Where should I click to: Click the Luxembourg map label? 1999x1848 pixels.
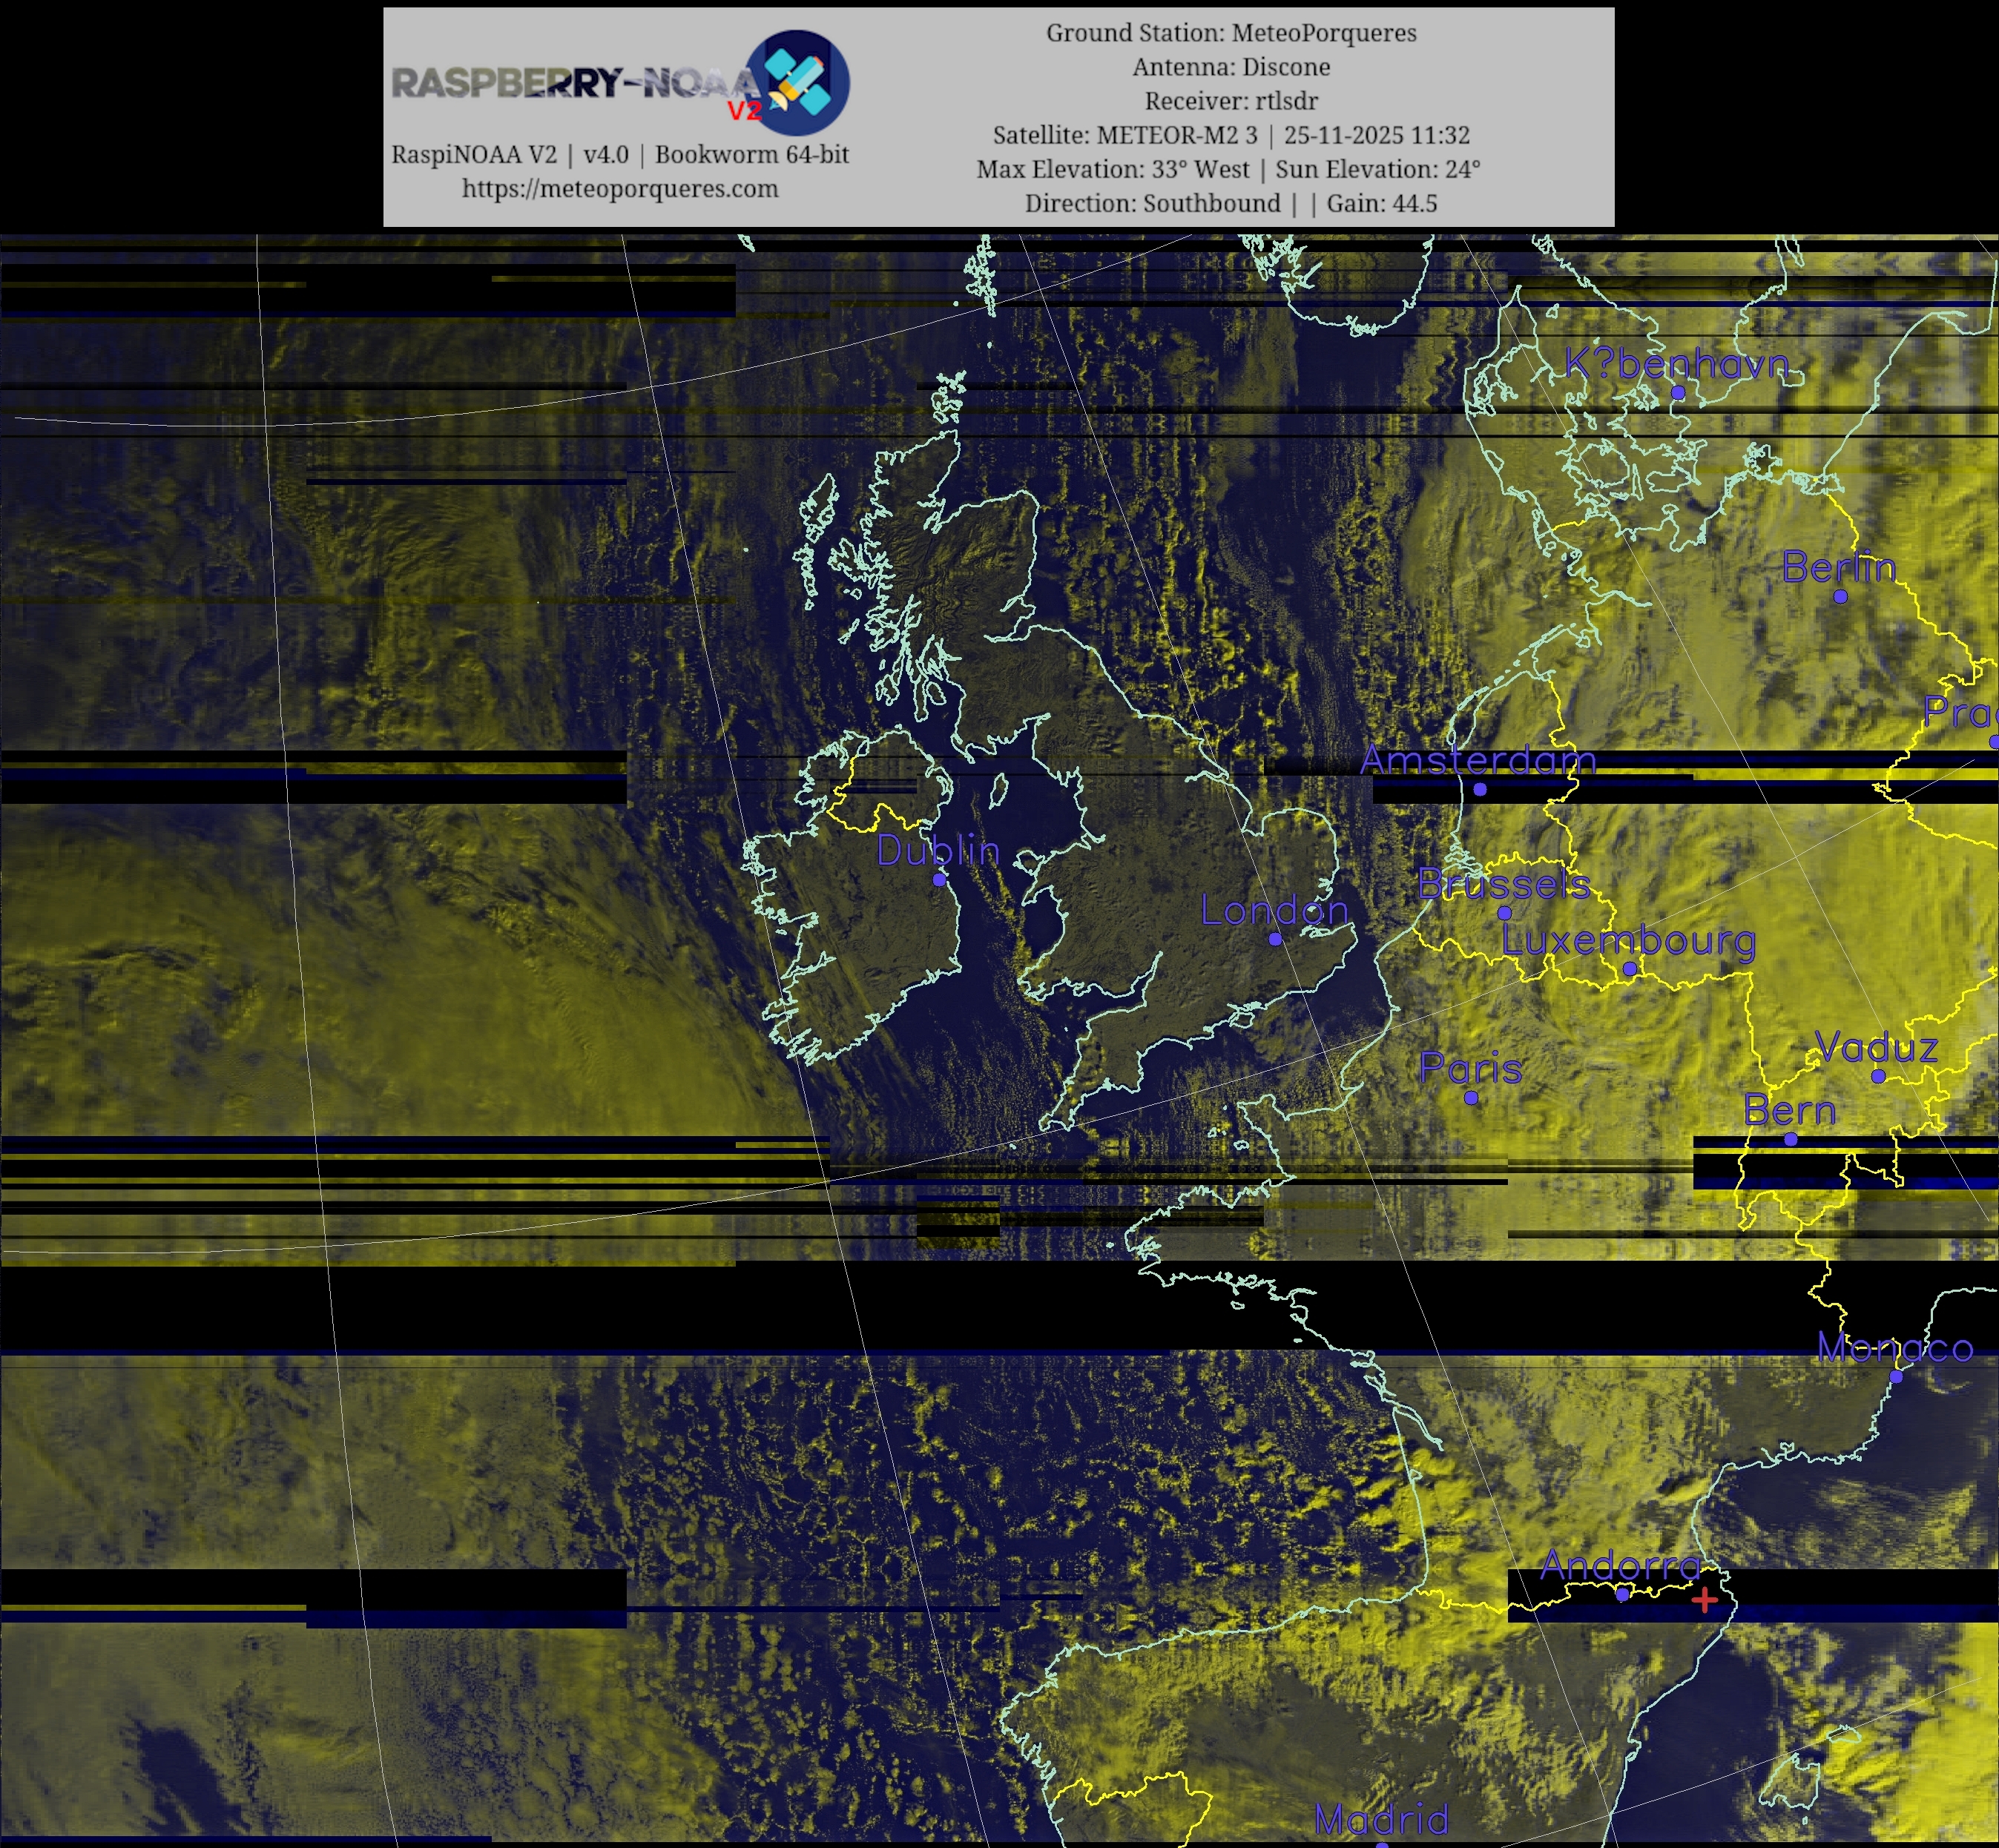click(x=1628, y=940)
